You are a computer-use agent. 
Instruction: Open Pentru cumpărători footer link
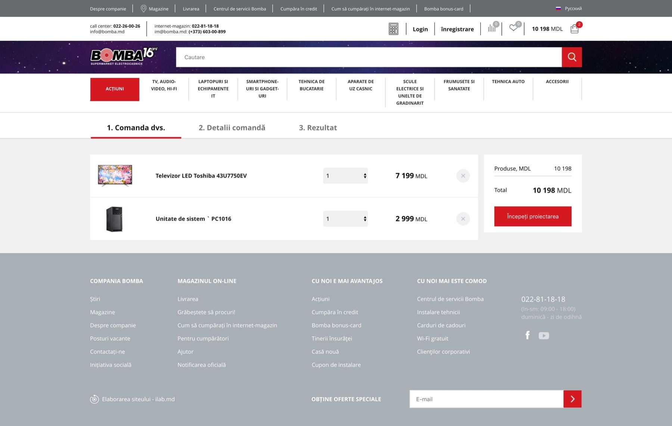tap(203, 338)
